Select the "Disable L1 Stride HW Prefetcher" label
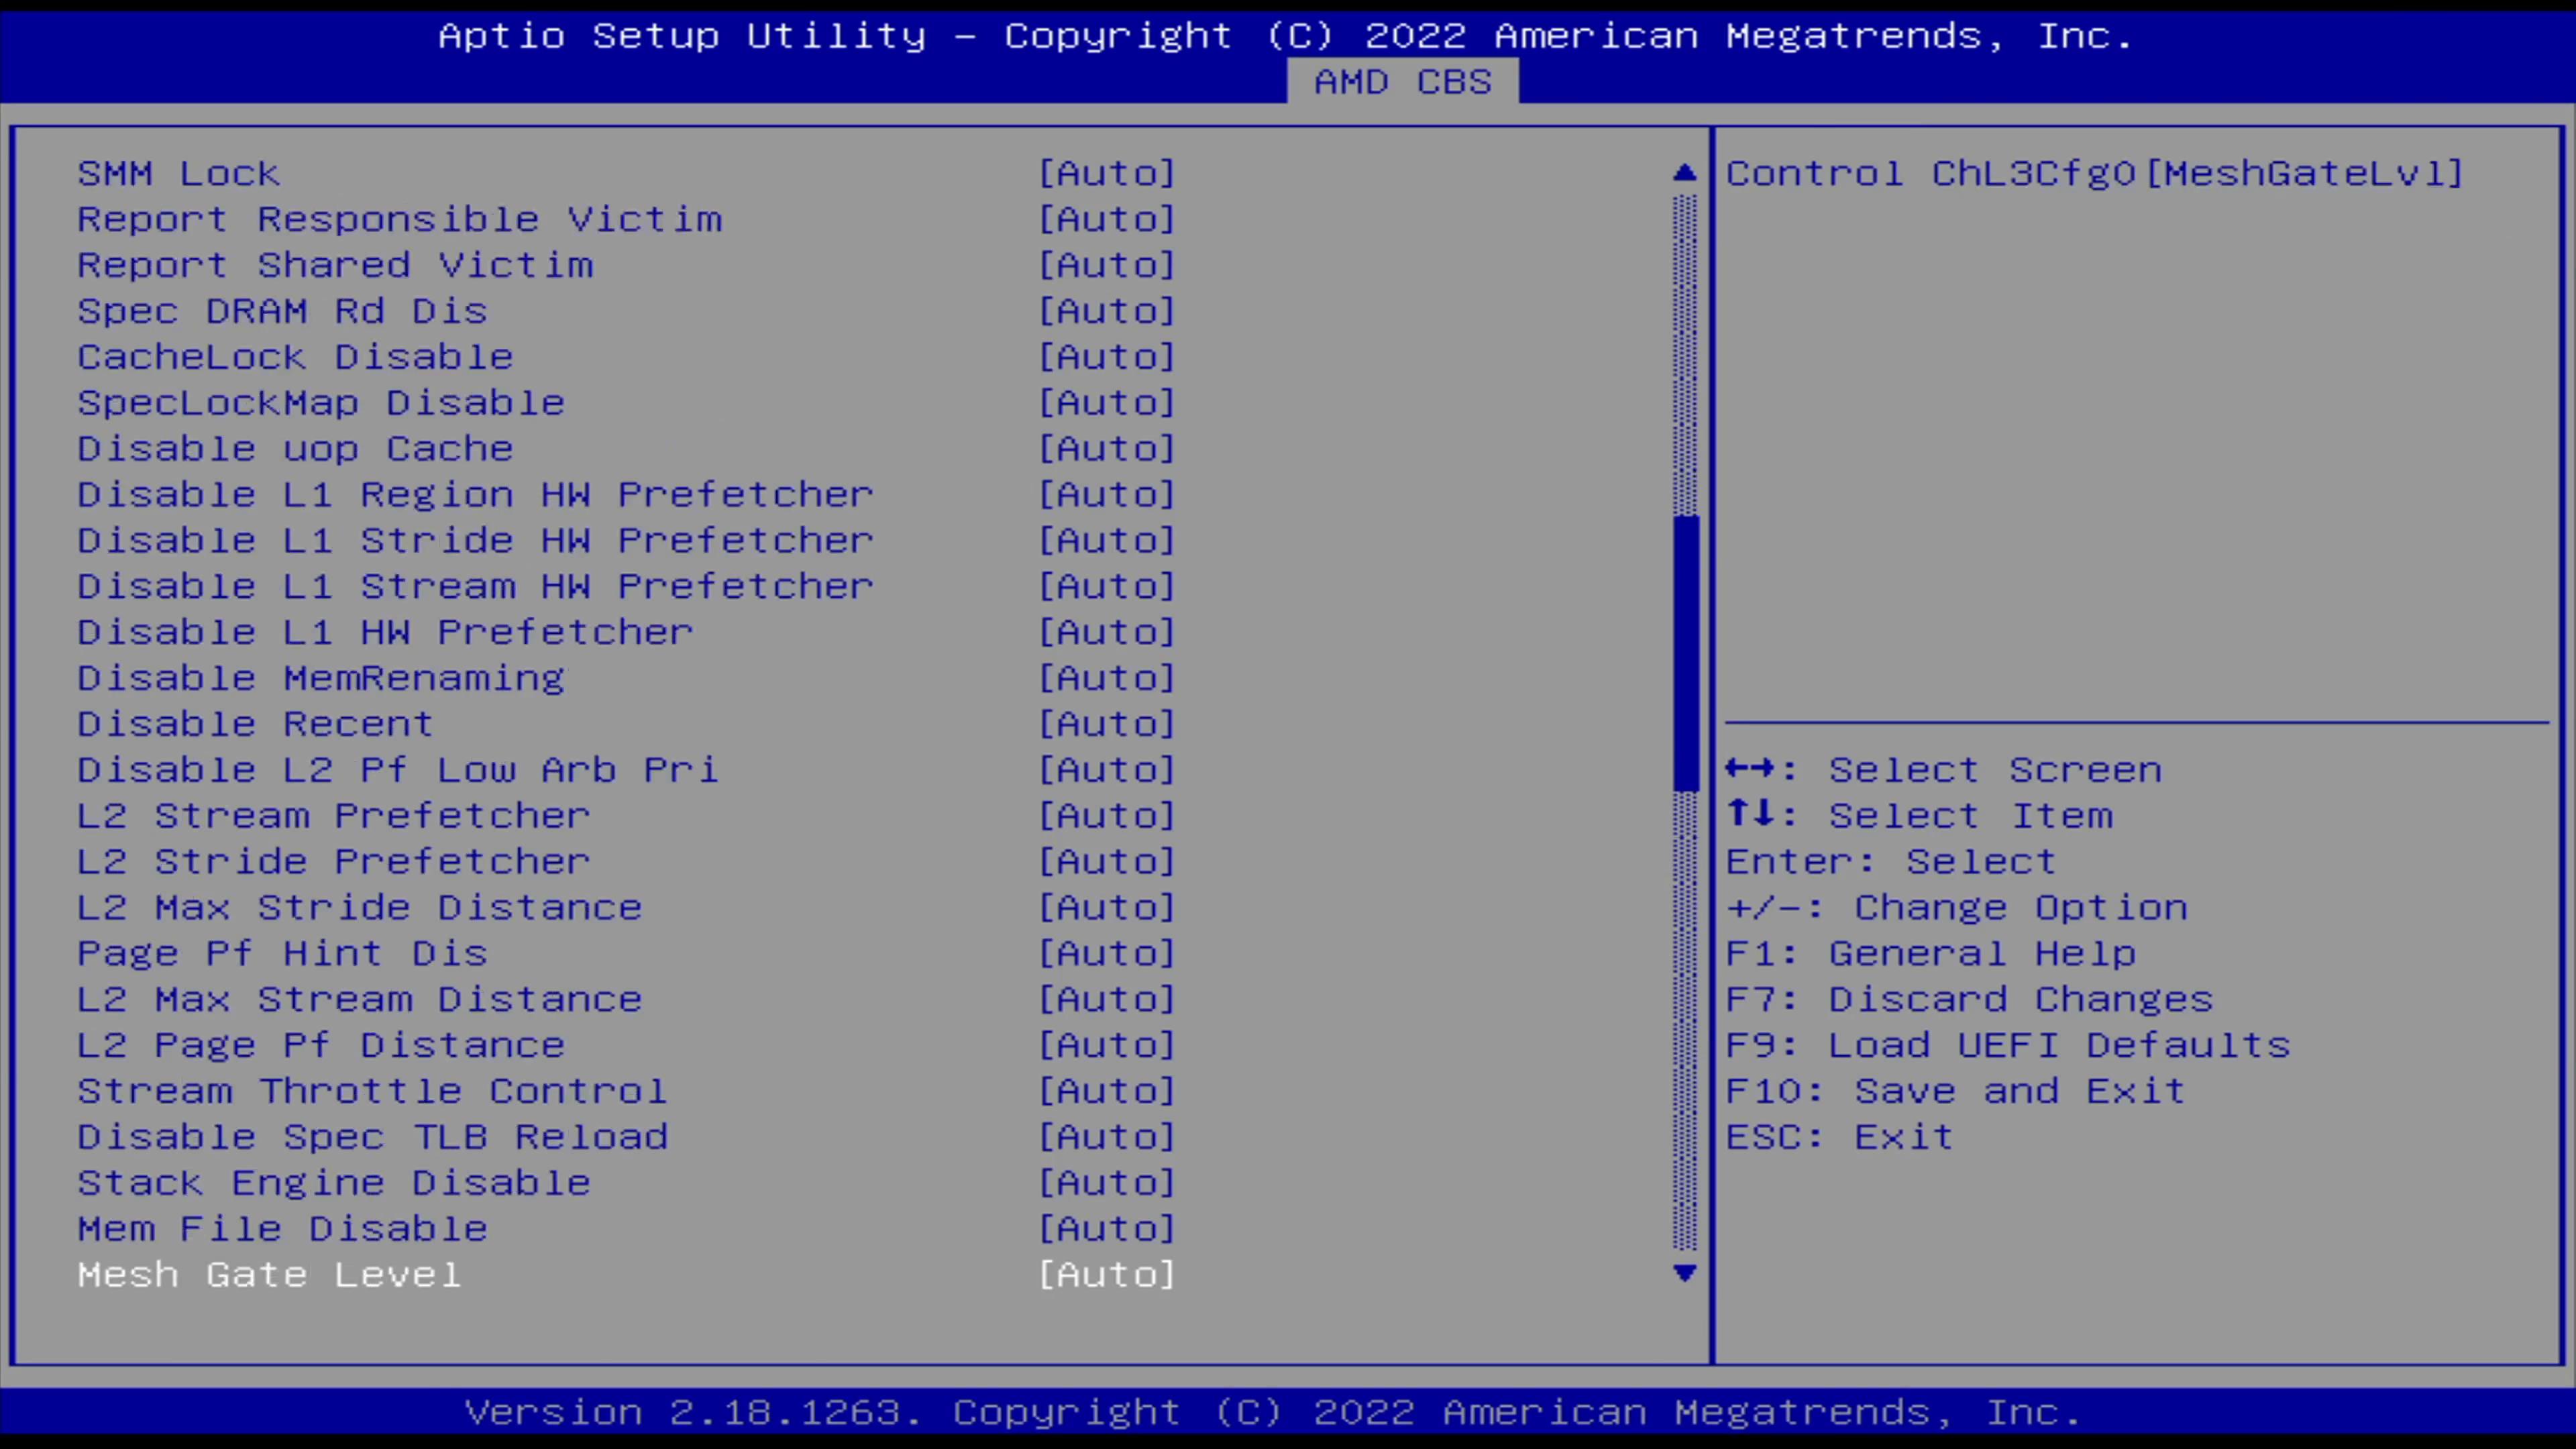 (476, 540)
